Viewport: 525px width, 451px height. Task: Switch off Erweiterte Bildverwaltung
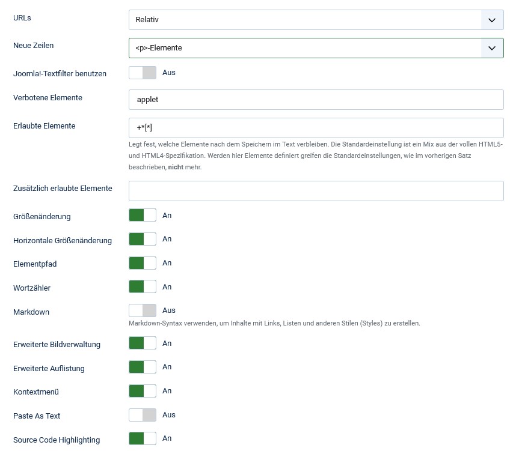[143, 344]
